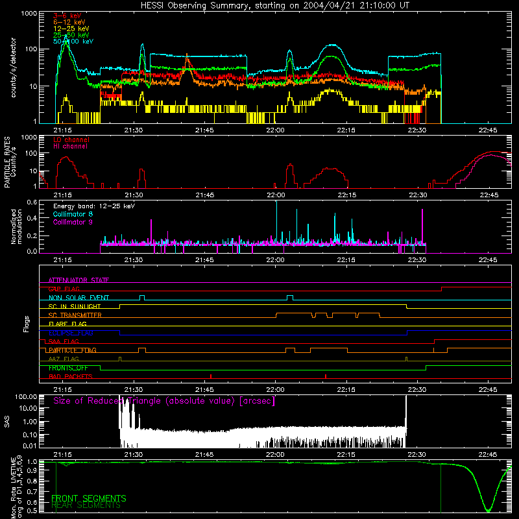The width and height of the screenshot is (519, 519).
Task: Select the 12-25 keV yellow legend entry
Action: coord(71,29)
